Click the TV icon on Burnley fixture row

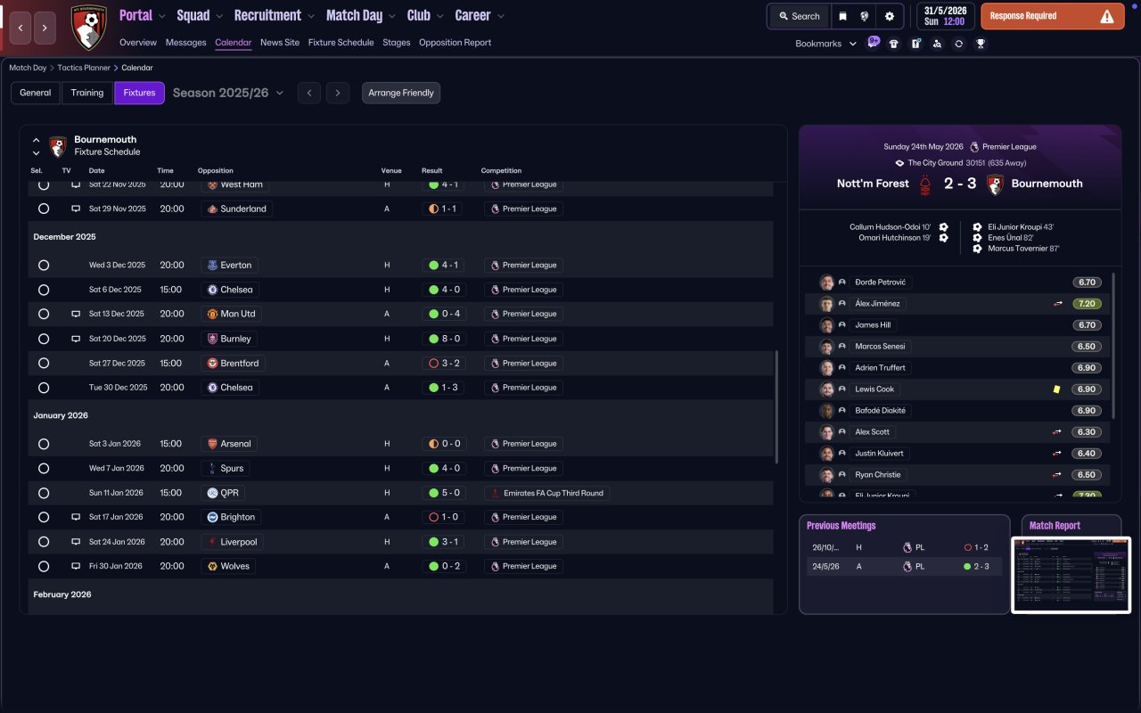tap(76, 339)
